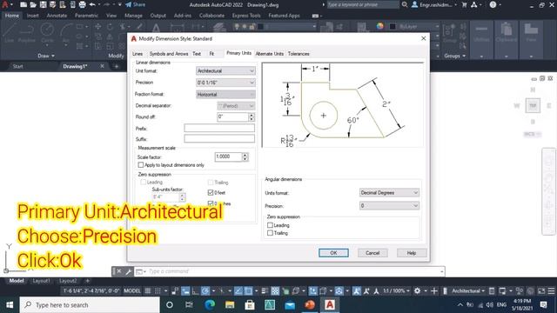Switch to the Fit tab
The height and width of the screenshot is (313, 557).
tap(211, 54)
